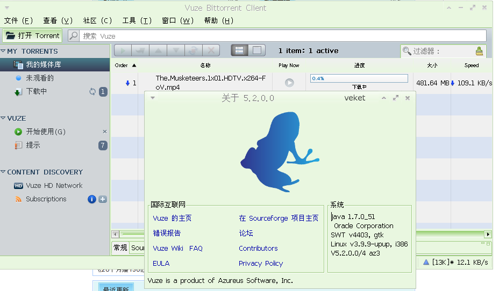
Task: Click the 0.4% download progress bar
Action: coord(359,78)
